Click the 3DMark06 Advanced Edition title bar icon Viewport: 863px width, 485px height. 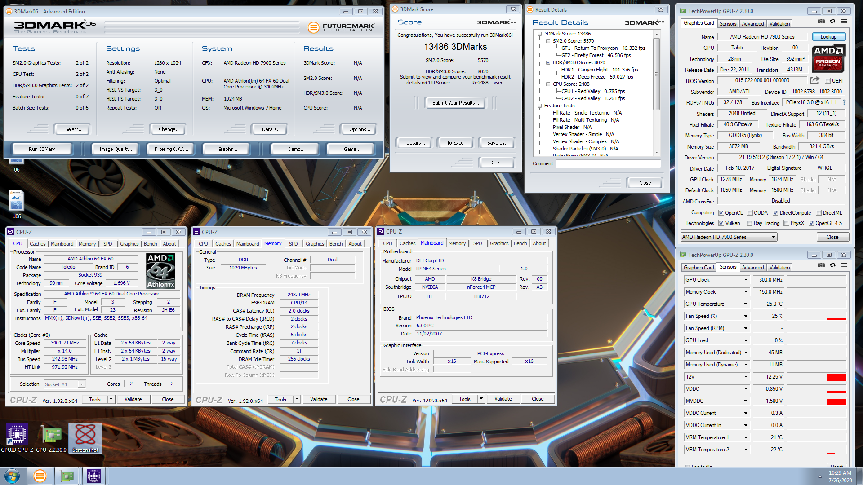click(x=9, y=11)
